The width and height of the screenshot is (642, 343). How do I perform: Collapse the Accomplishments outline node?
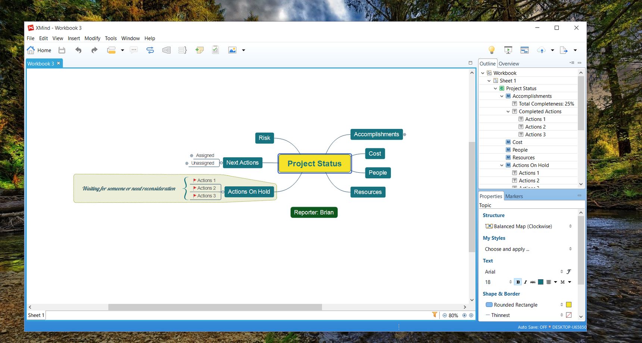pyautogui.click(x=502, y=96)
